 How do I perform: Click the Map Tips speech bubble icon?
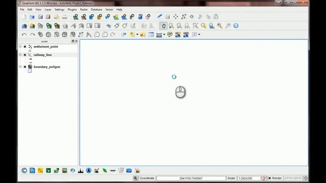coord(170,35)
